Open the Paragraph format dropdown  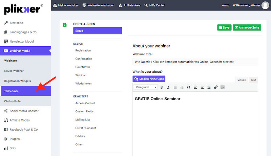[x=146, y=87]
